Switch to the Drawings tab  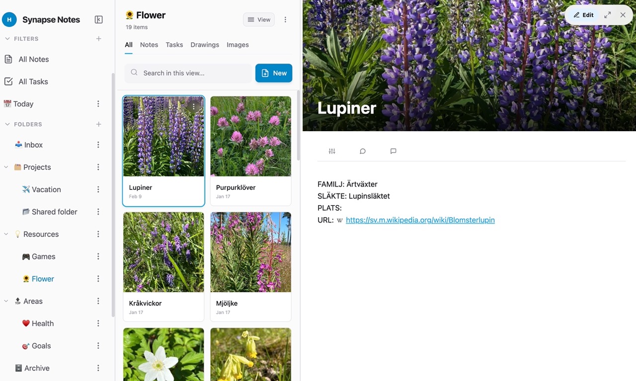click(x=205, y=45)
